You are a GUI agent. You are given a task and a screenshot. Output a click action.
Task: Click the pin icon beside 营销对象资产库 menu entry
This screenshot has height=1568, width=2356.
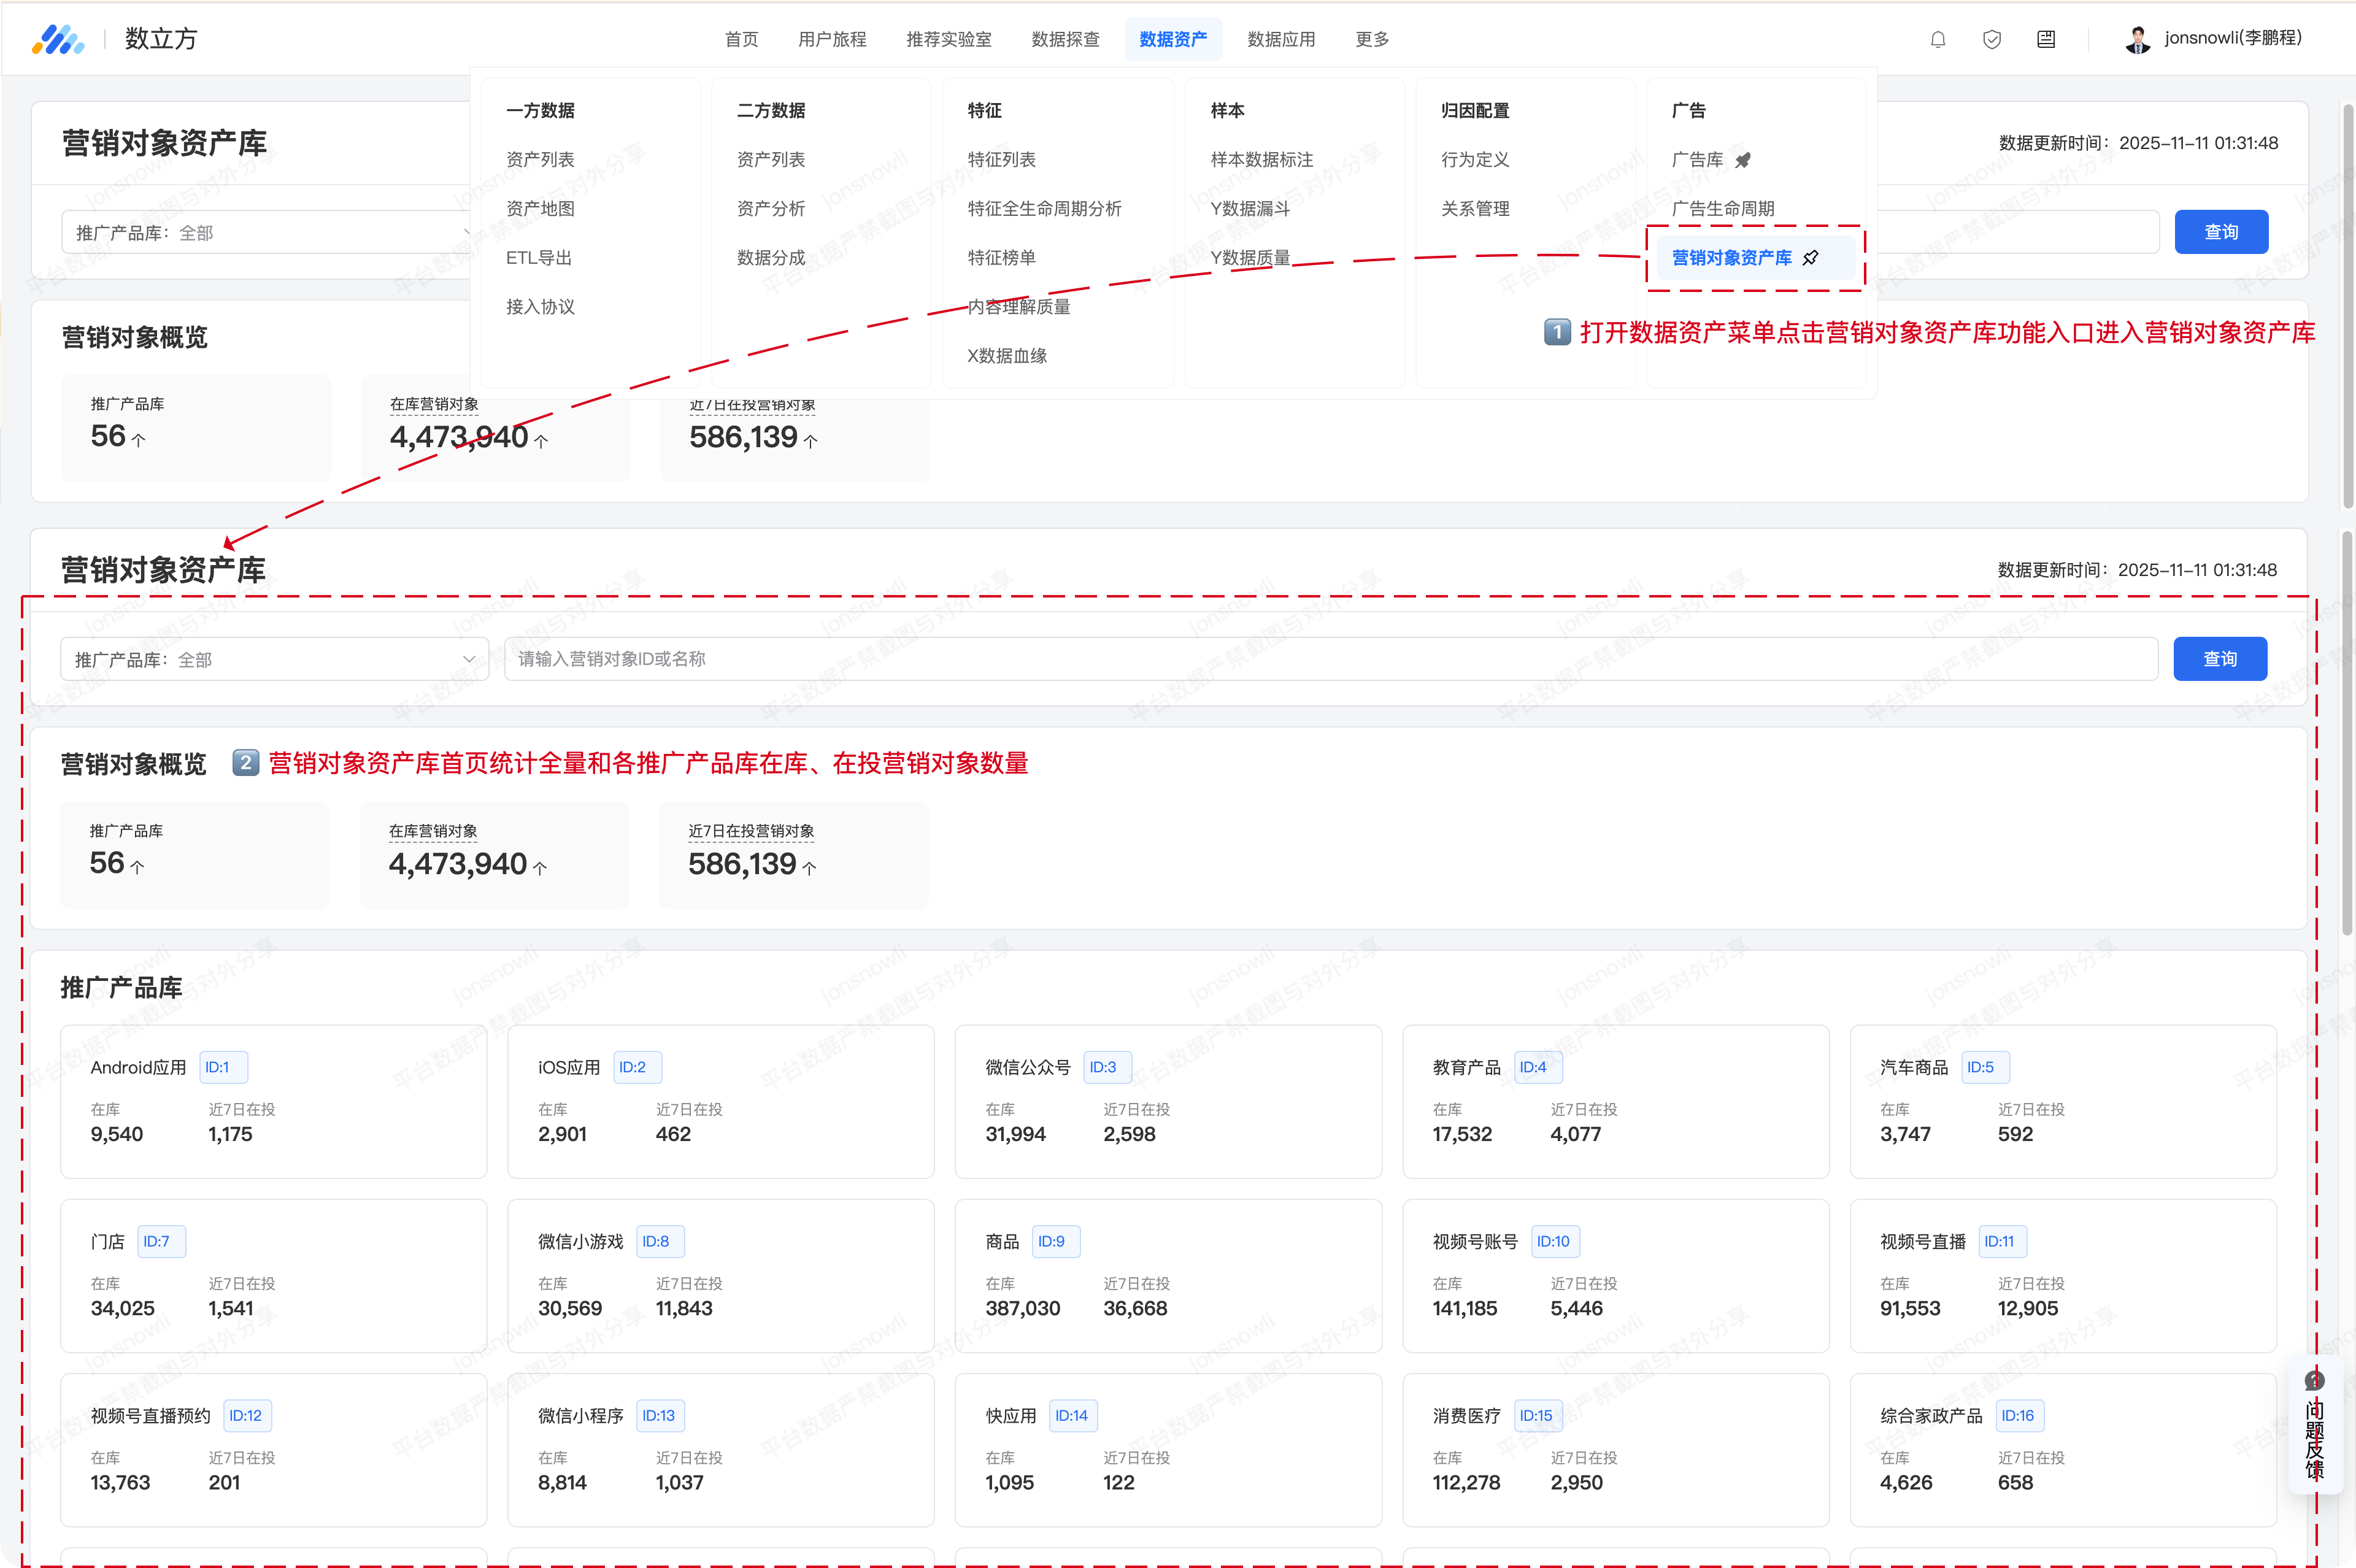(x=1811, y=258)
